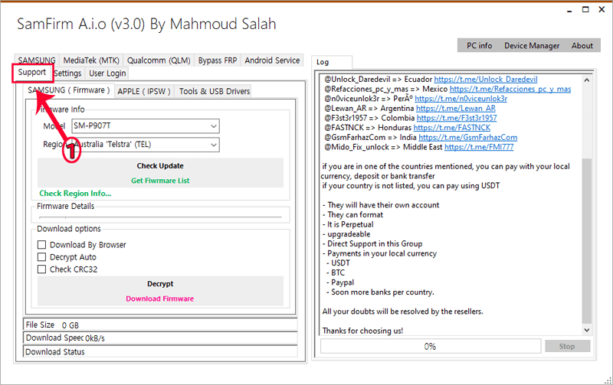
Task: Click the PC info button
Action: coord(480,46)
